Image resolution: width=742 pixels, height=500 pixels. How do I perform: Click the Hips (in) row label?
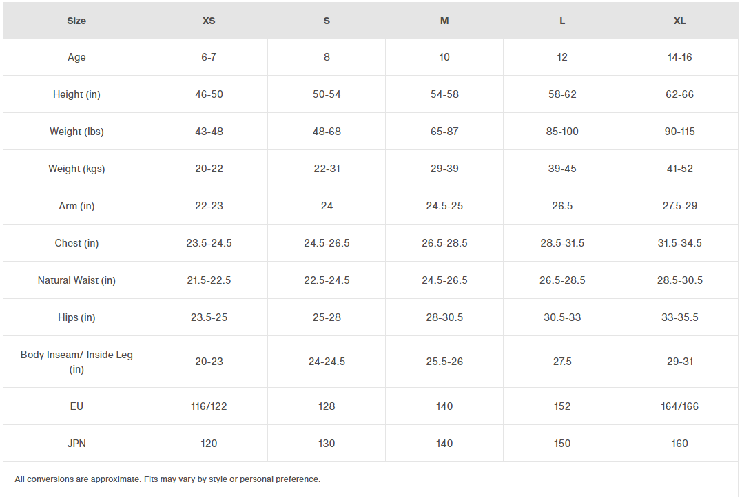76,317
